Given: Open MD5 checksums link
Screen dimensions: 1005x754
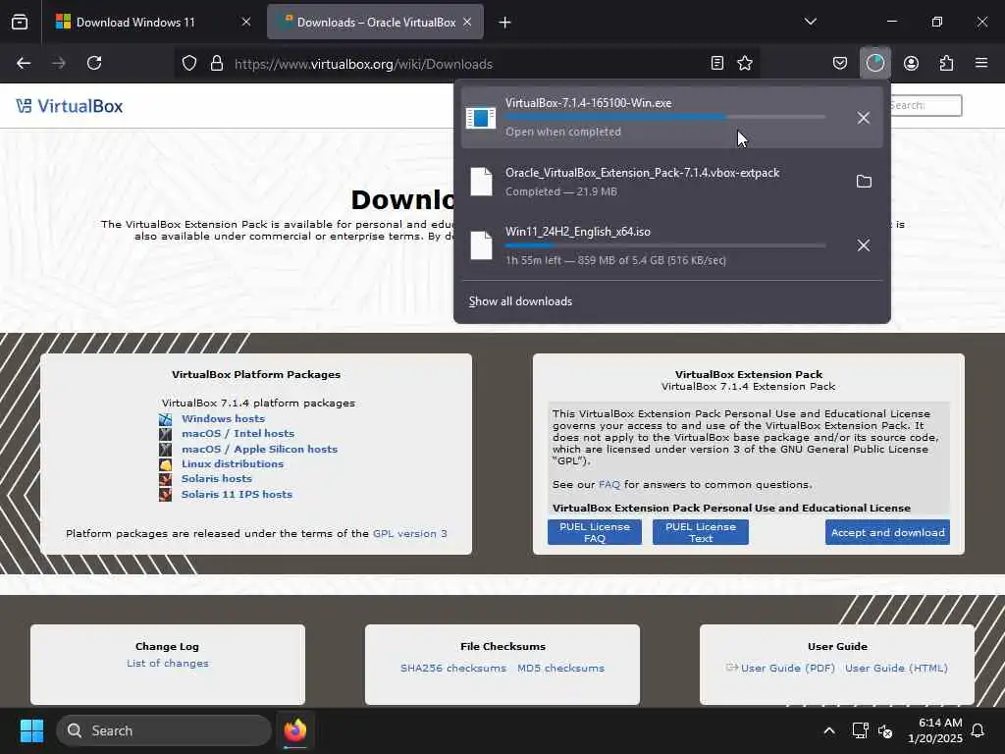Looking at the screenshot, I should (560, 668).
